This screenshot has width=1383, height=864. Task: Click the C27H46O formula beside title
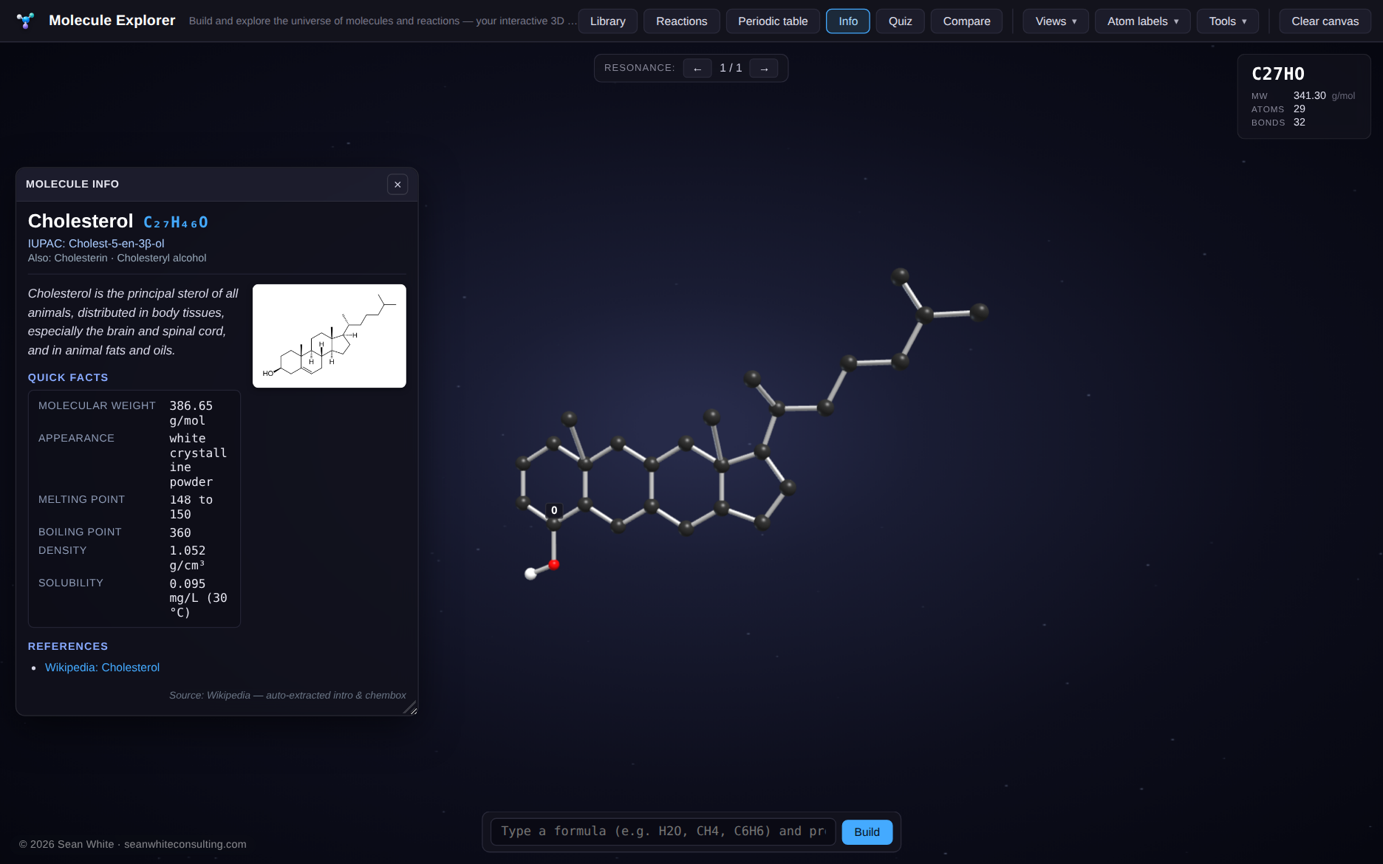176,222
